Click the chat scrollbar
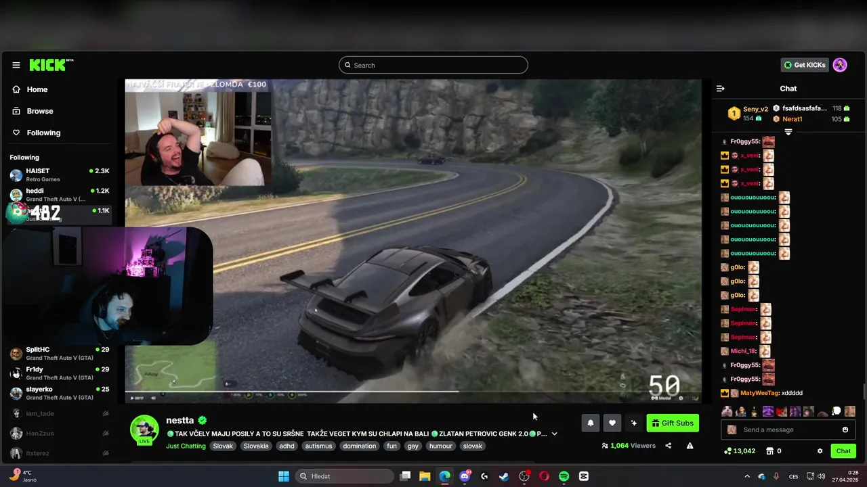The width and height of the screenshot is (867, 487). tap(864, 392)
